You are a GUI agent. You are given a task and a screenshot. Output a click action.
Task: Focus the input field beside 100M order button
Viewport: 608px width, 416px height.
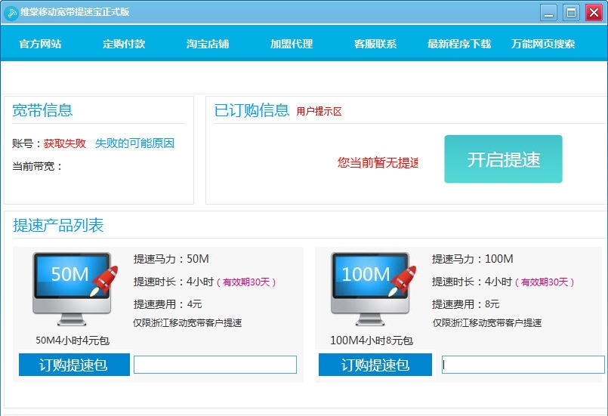point(523,365)
